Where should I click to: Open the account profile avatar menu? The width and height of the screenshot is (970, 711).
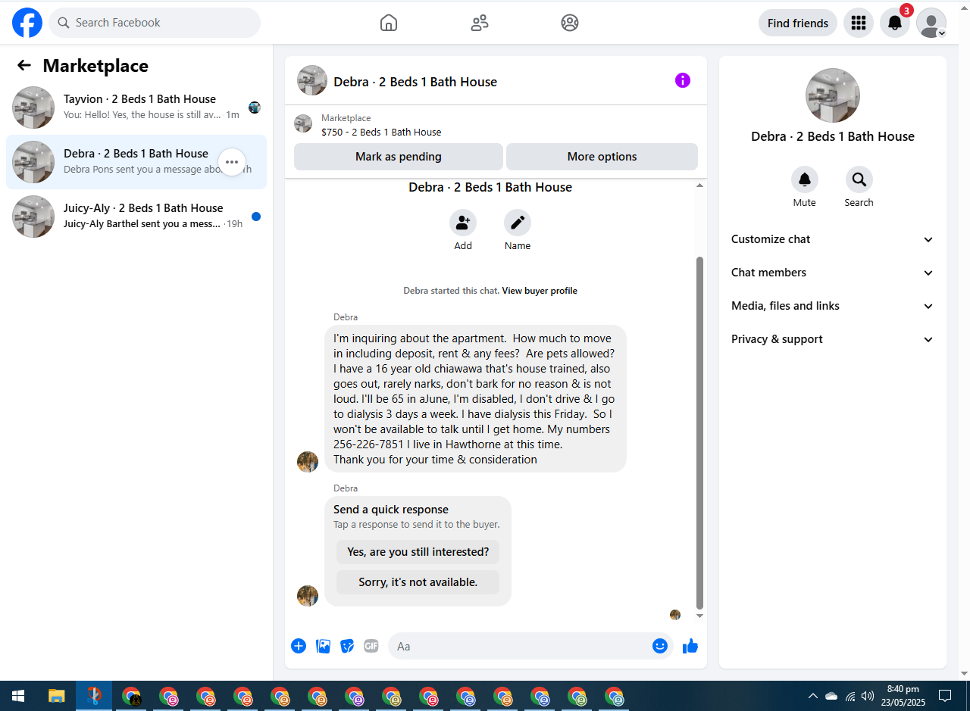[931, 23]
